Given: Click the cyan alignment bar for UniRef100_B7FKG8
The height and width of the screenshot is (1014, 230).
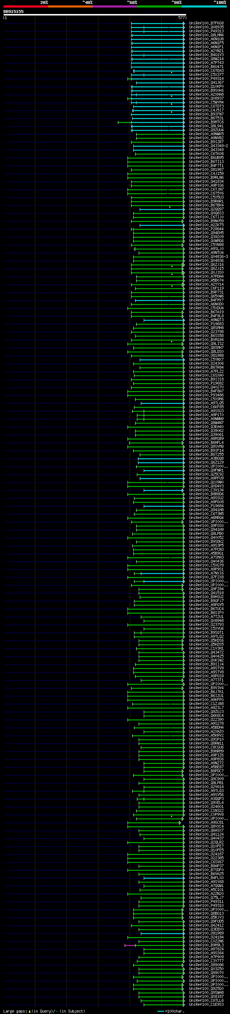Looking at the screenshot, I should [158, 23].
